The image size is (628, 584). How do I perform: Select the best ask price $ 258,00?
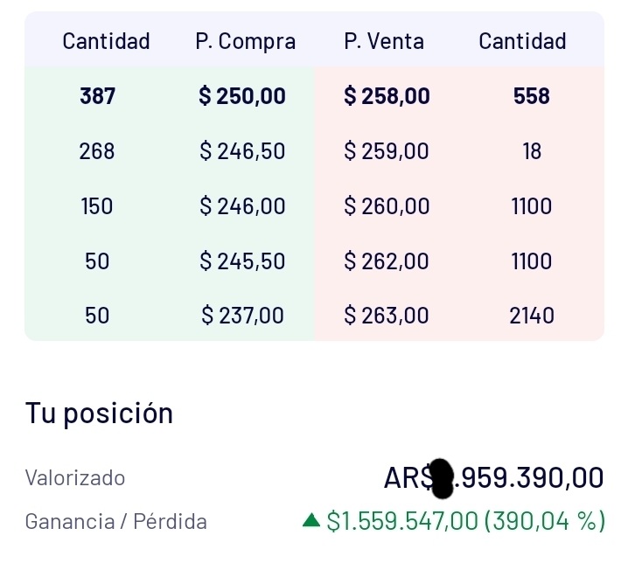[387, 96]
